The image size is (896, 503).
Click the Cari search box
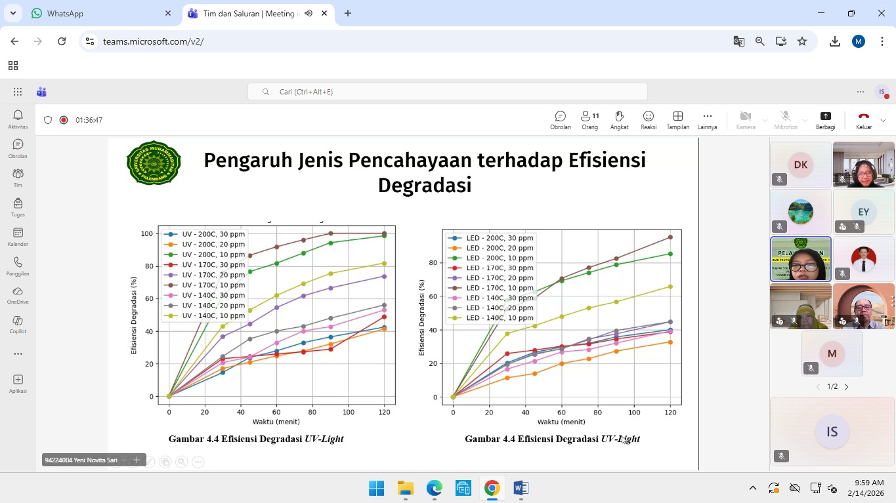[448, 92]
